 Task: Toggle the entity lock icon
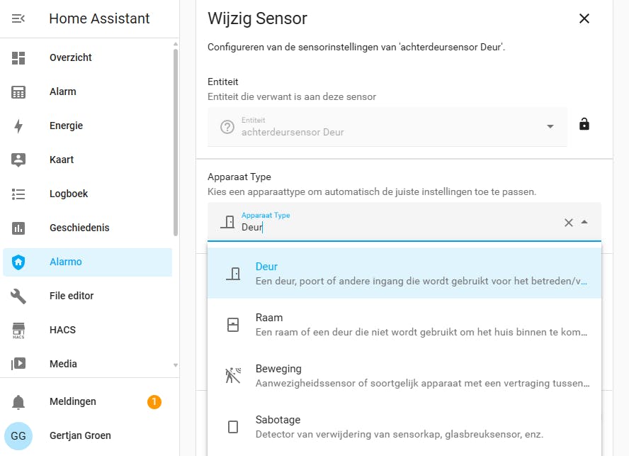pyautogui.click(x=584, y=124)
